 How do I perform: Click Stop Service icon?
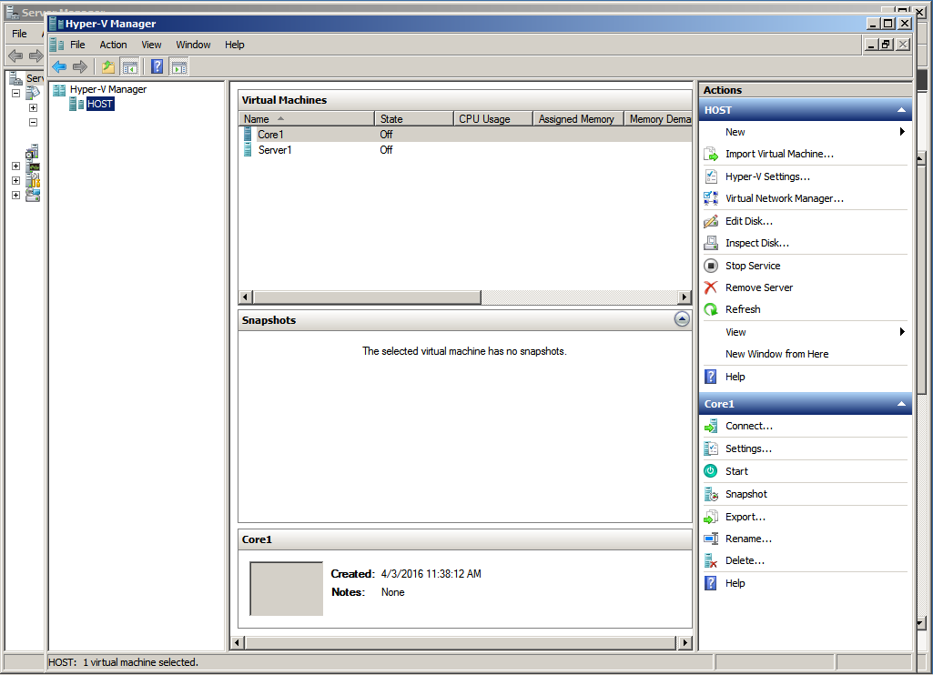711,266
